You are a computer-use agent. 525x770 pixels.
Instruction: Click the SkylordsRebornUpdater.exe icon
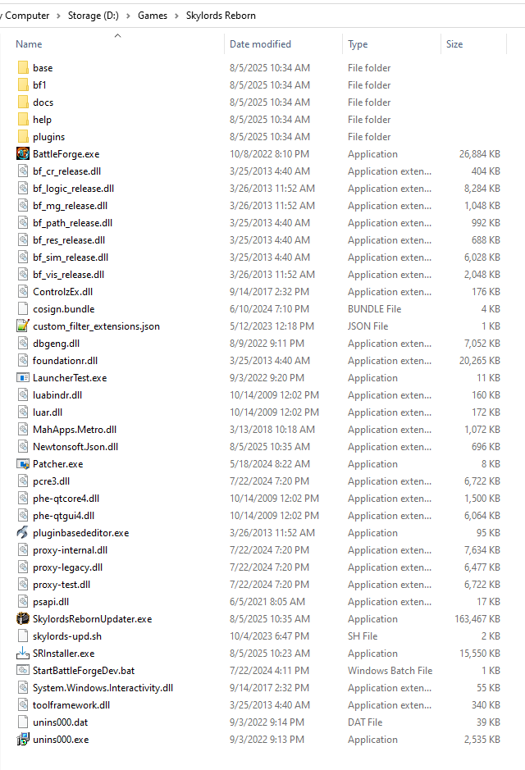click(23, 619)
